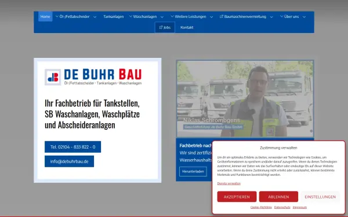
Task: Accept cookies with AKZEPTIEREN button
Action: coord(237,197)
